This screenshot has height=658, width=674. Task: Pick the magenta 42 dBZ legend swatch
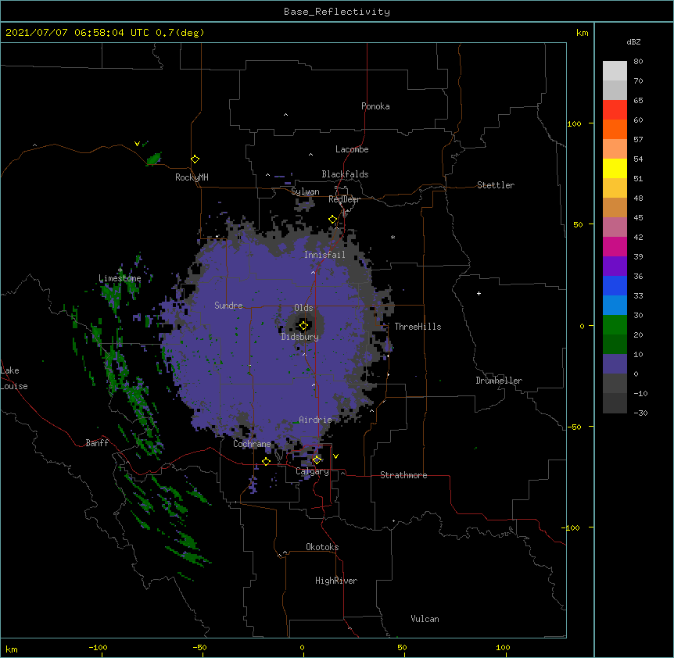(x=615, y=246)
